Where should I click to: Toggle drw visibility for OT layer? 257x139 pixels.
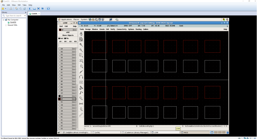[x=74, y=93]
